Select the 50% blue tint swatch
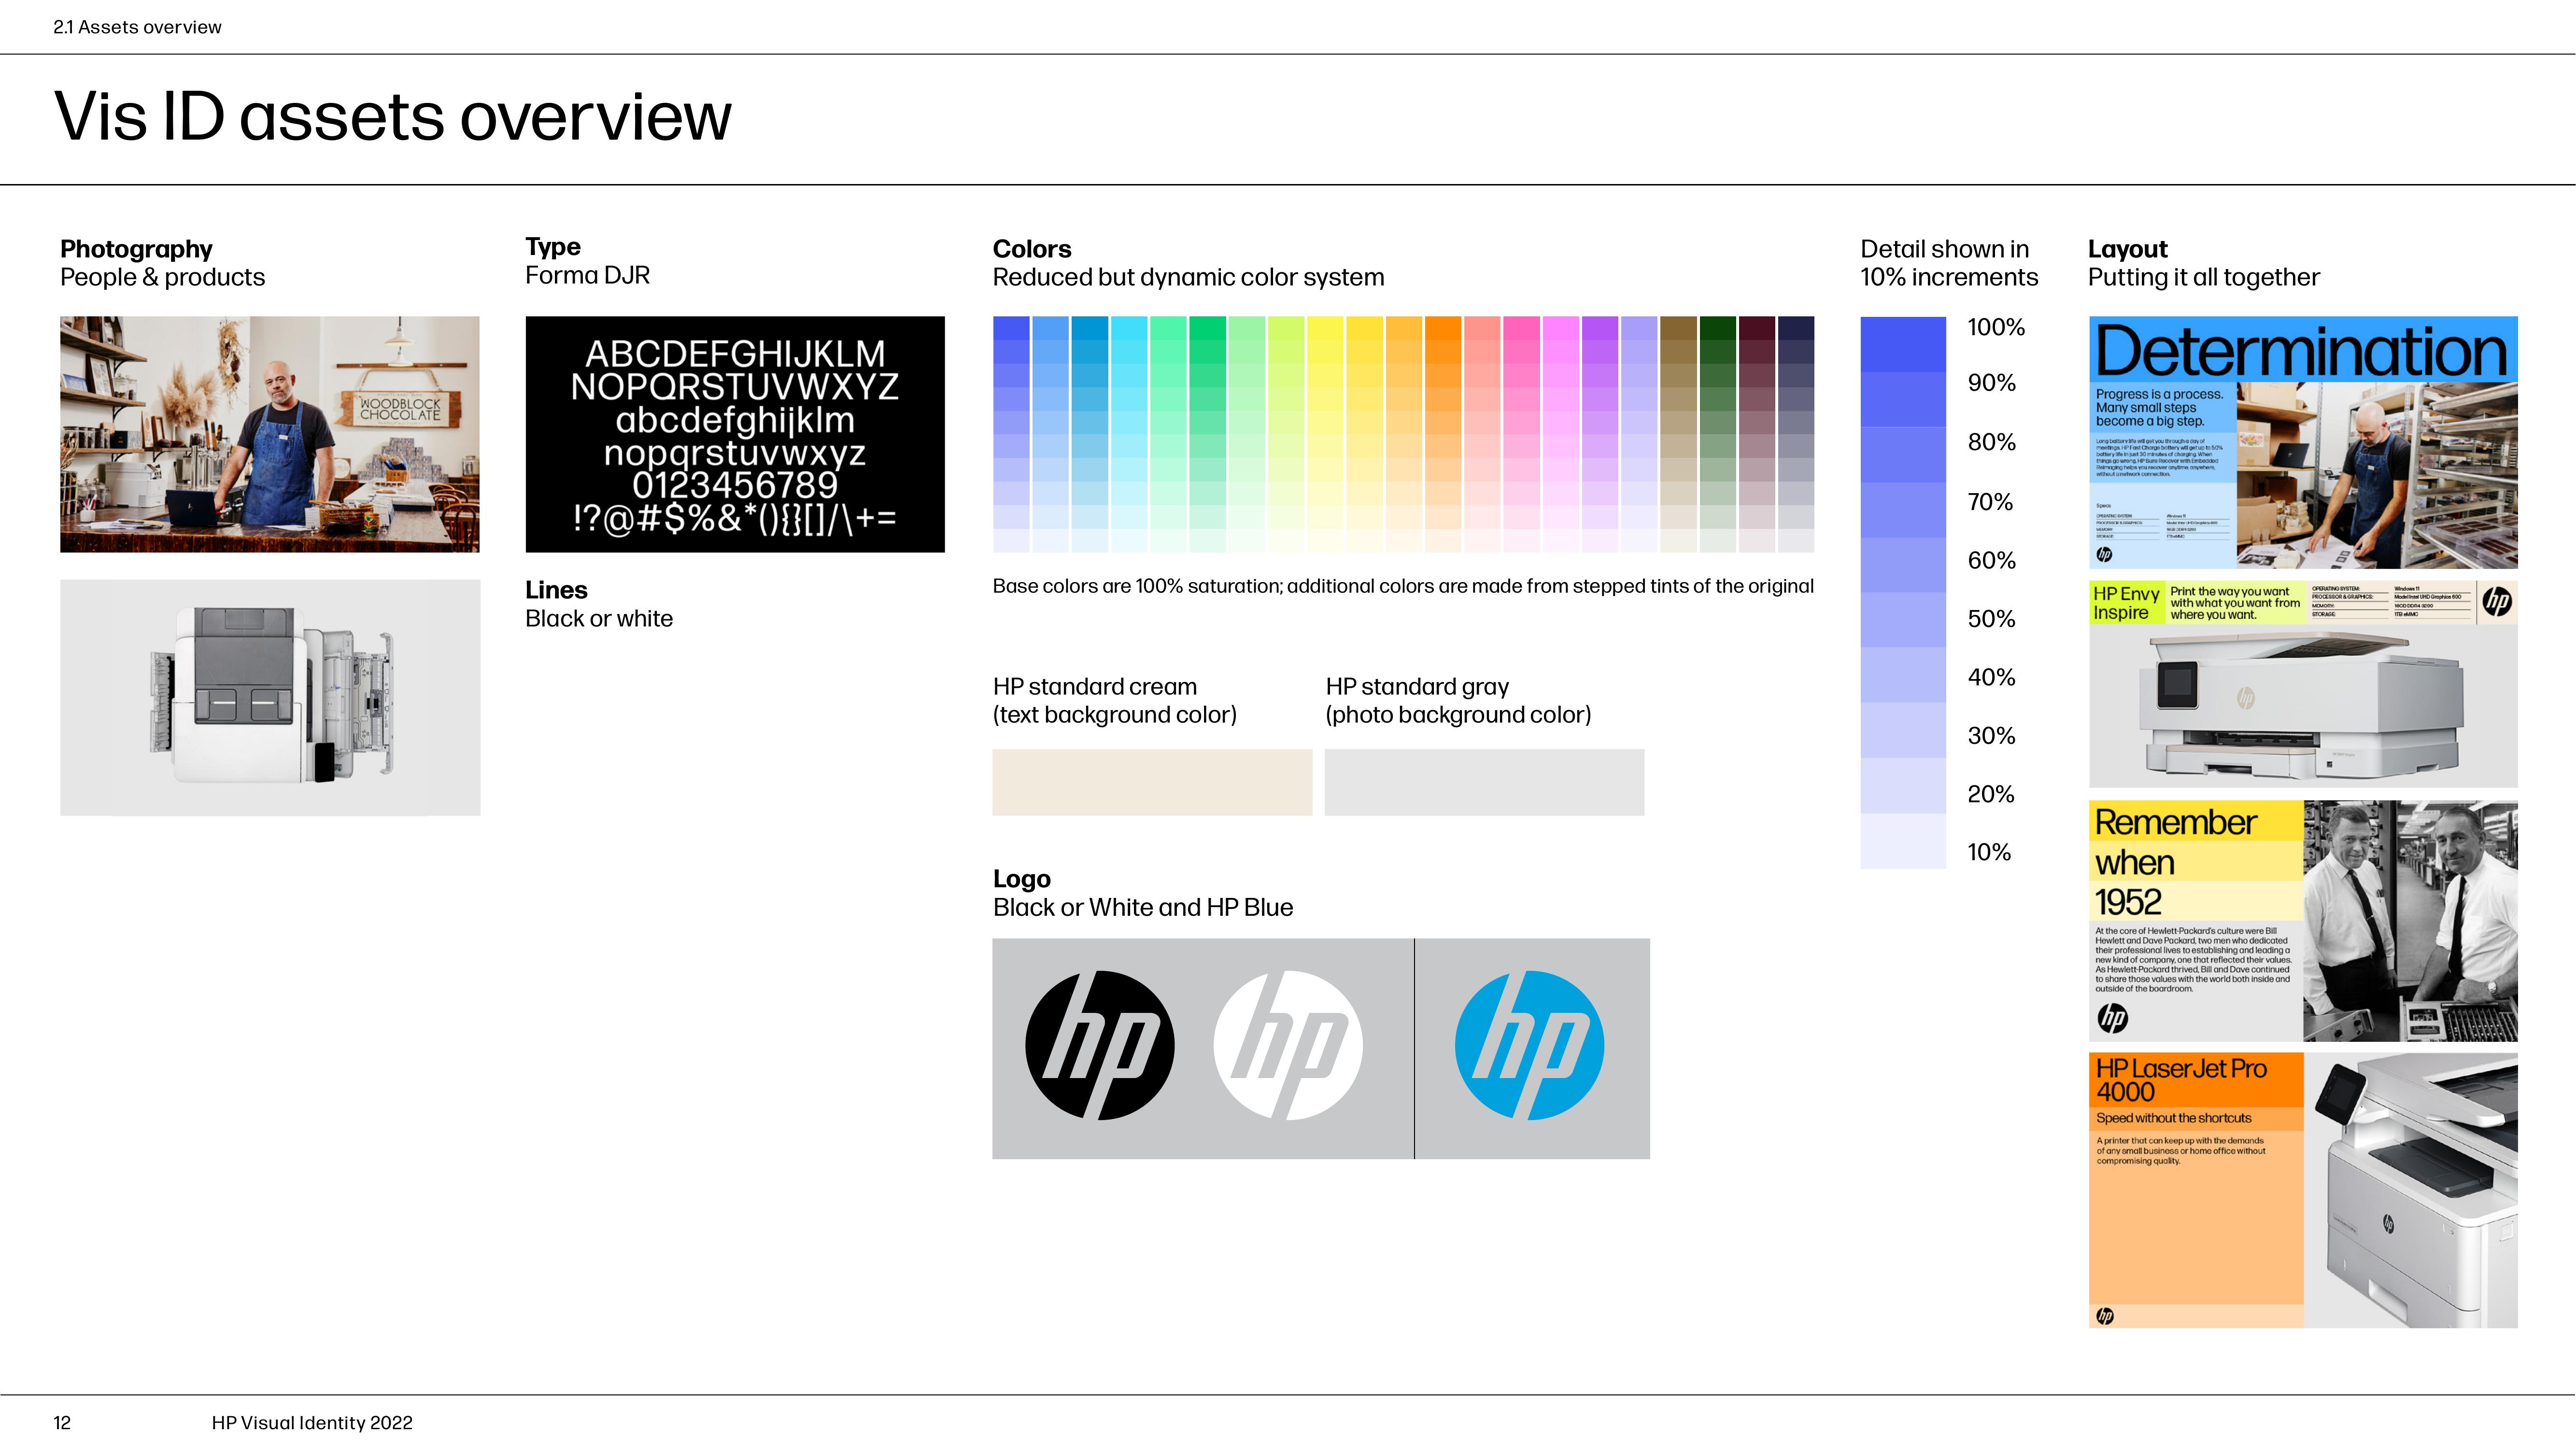The image size is (2576, 1449). point(1903,620)
